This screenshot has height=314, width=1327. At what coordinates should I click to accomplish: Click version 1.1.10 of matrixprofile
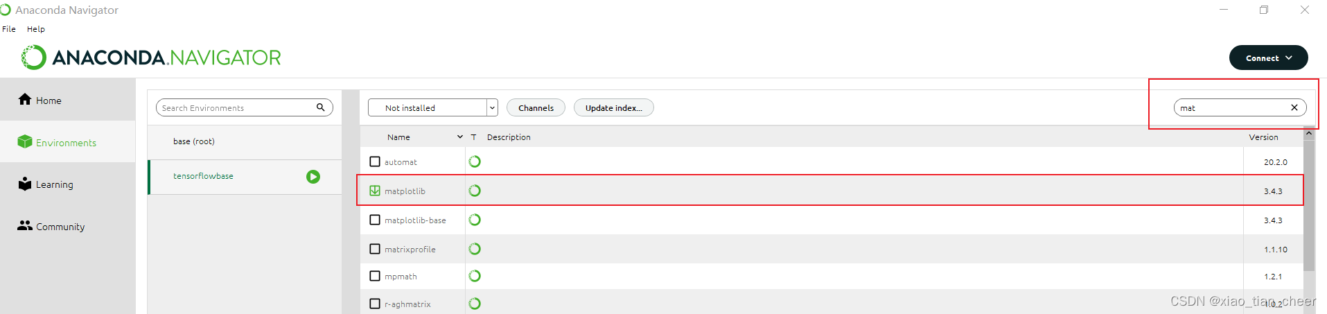(x=1275, y=250)
